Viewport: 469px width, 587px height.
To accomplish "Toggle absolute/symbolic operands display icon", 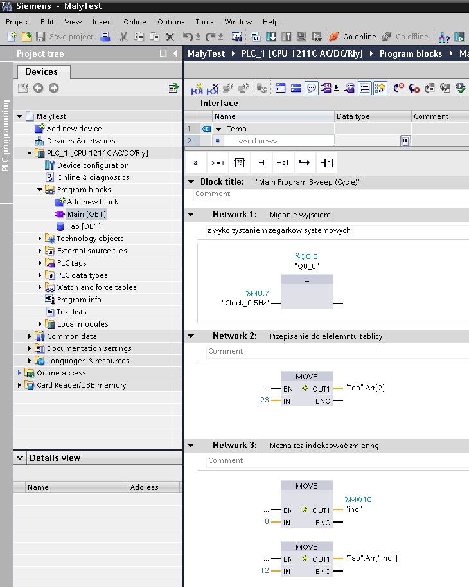I will point(326,88).
